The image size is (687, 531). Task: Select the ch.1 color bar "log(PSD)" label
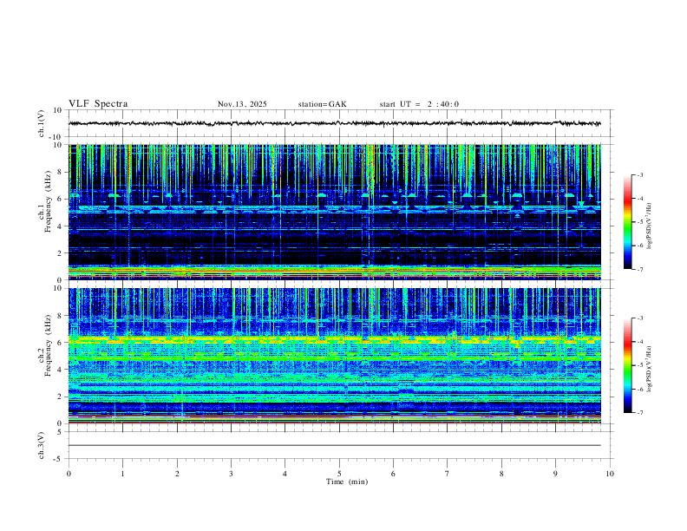click(650, 226)
